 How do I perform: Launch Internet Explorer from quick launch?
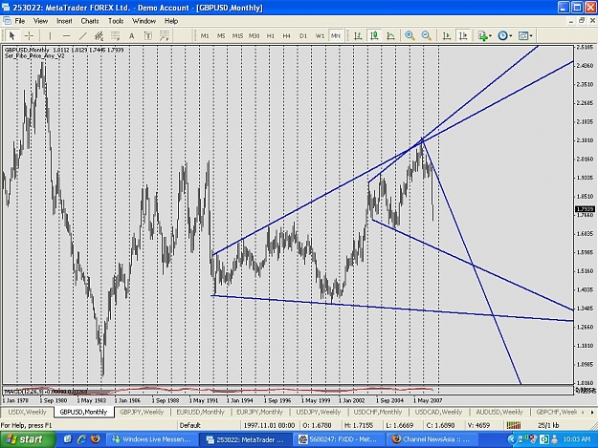point(82,439)
